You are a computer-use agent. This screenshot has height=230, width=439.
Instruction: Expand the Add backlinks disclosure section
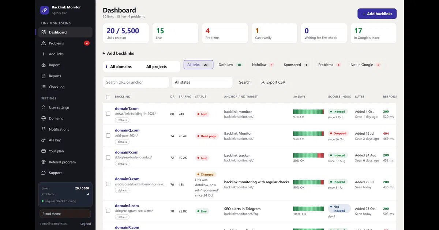(x=119, y=53)
